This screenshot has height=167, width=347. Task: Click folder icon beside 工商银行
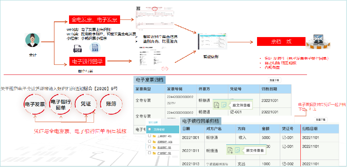coord(154,136)
